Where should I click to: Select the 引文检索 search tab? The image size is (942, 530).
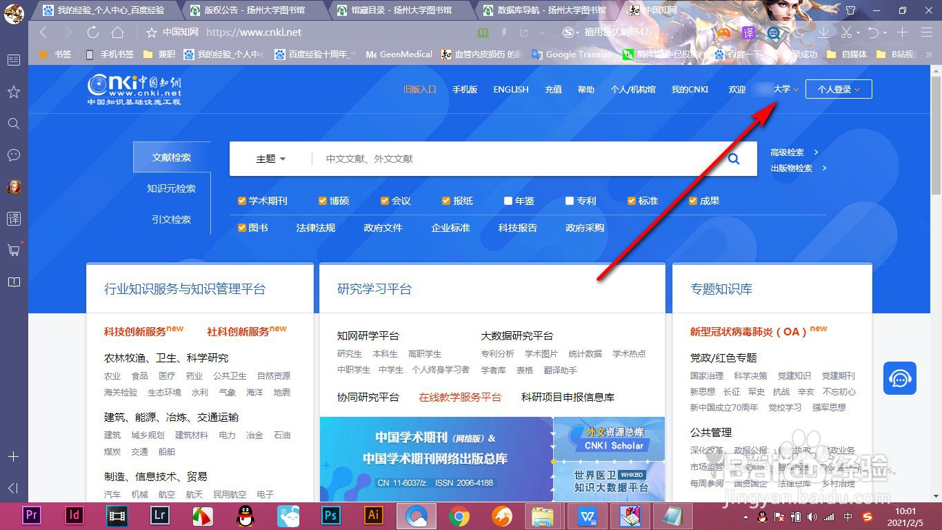pyautogui.click(x=171, y=219)
